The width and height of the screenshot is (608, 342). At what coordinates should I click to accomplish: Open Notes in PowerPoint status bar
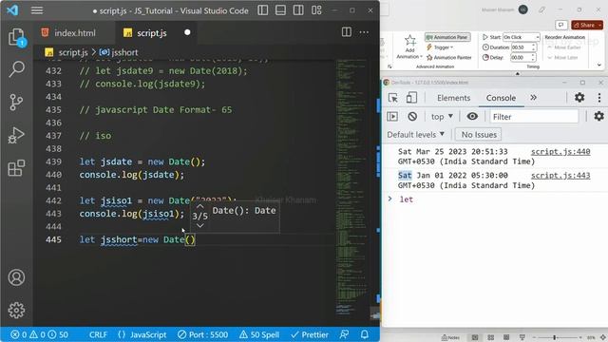[450, 337]
